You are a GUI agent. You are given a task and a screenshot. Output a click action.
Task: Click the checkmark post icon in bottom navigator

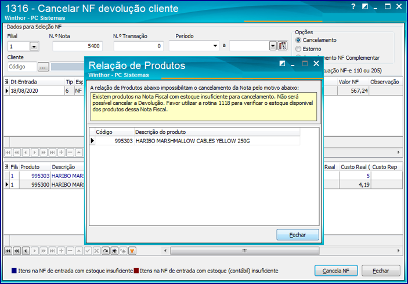[x=88, y=251]
